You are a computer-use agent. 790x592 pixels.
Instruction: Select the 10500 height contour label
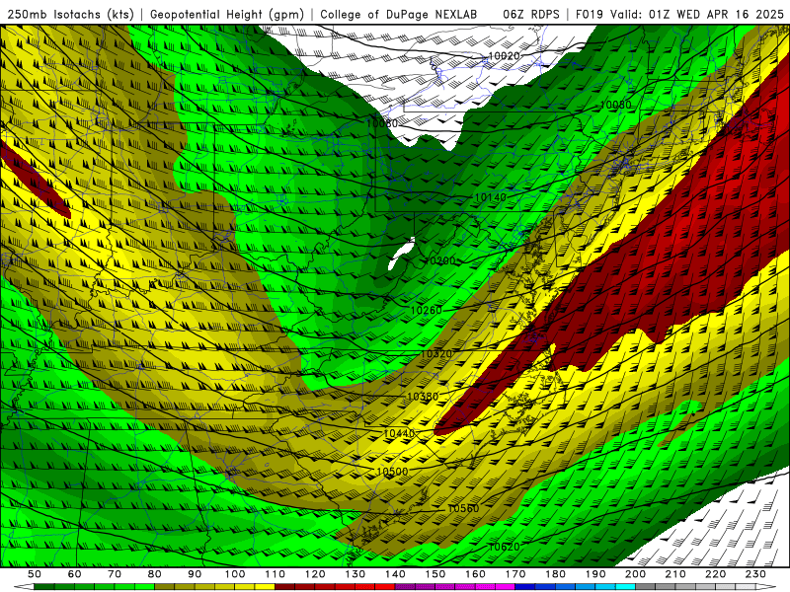(392, 472)
